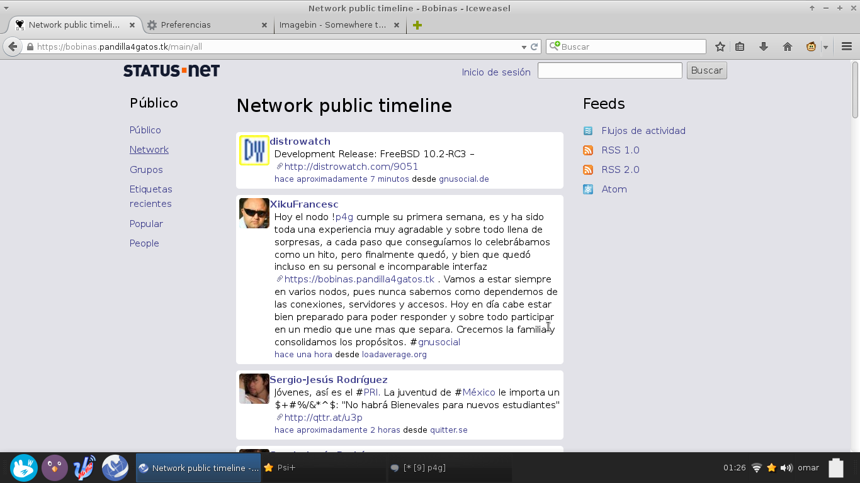Open People in the sidebar
Screen dimensions: 860x483
pyautogui.click(x=144, y=243)
